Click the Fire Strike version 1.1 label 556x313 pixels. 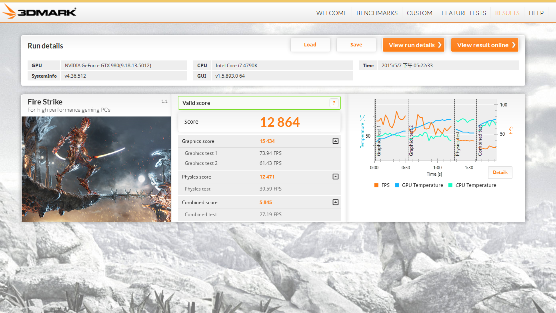click(164, 102)
